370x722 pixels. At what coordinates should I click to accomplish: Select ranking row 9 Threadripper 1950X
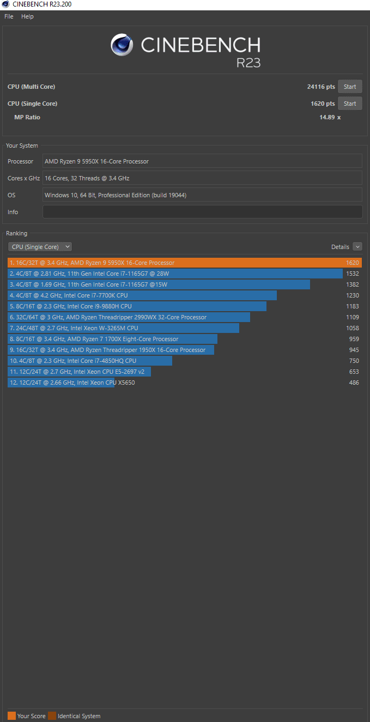[x=185, y=350]
